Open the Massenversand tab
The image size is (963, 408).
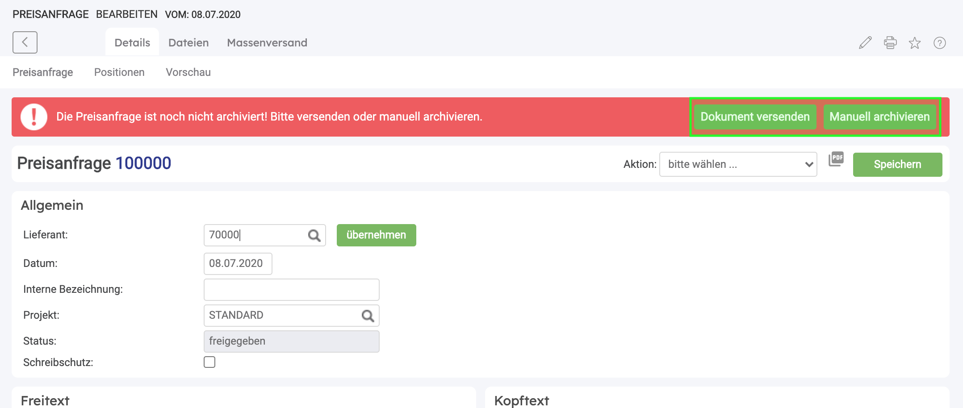coord(267,42)
